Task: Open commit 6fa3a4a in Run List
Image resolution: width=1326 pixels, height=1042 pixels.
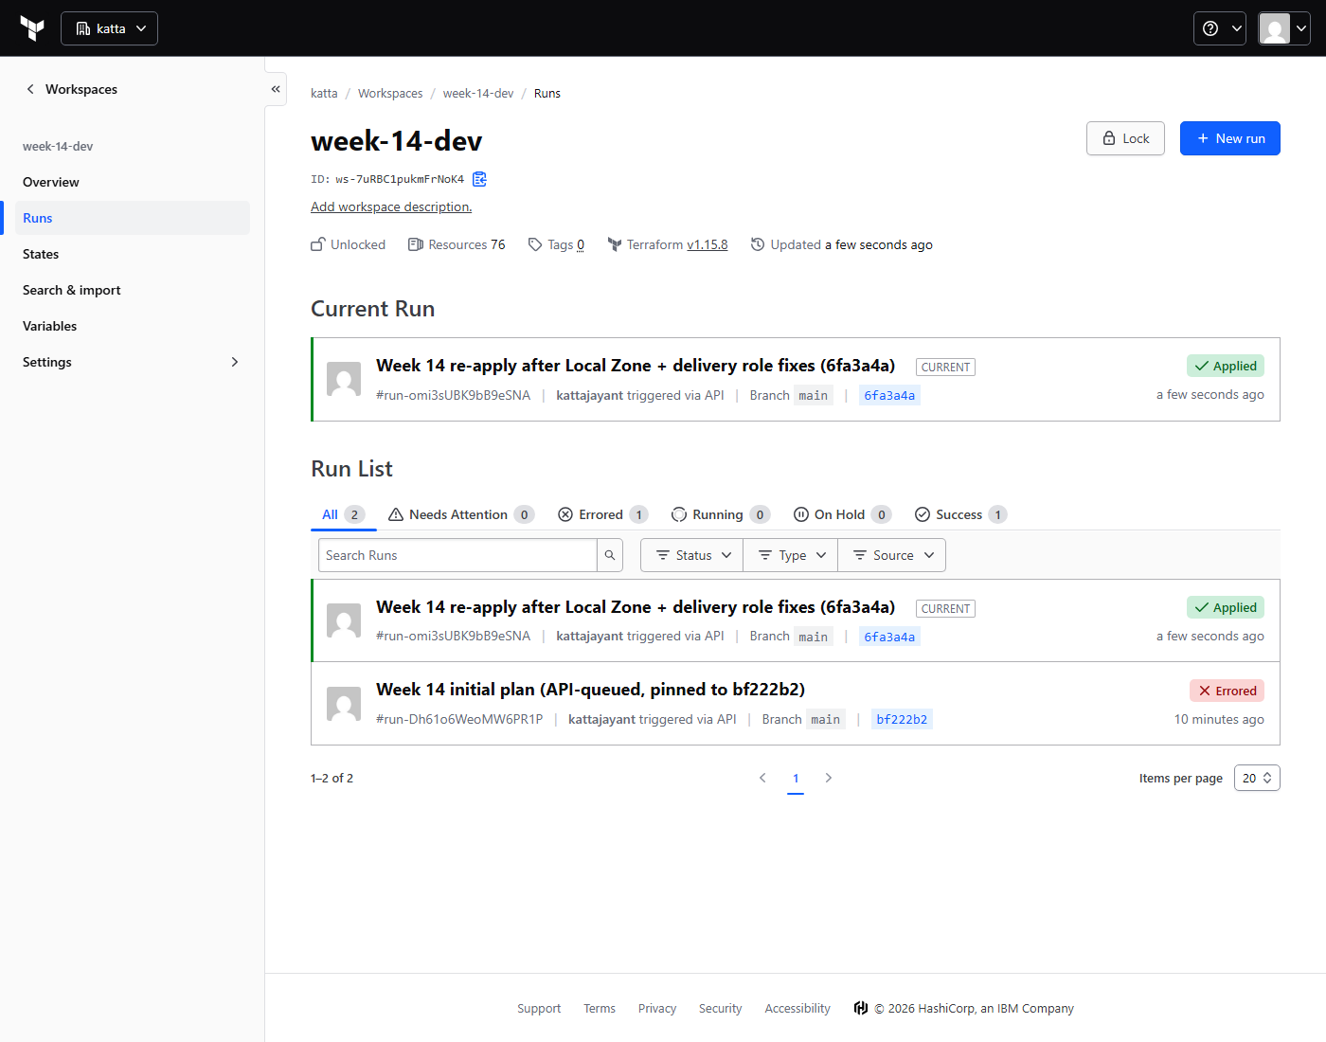Action: 889,637
